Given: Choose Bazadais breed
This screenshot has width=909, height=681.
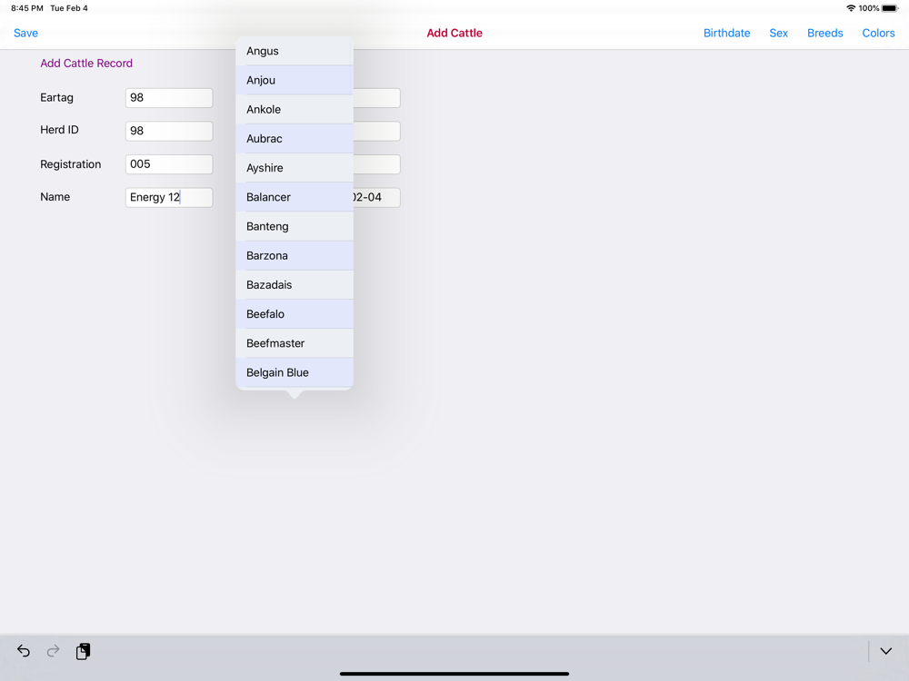Looking at the screenshot, I should coord(295,285).
